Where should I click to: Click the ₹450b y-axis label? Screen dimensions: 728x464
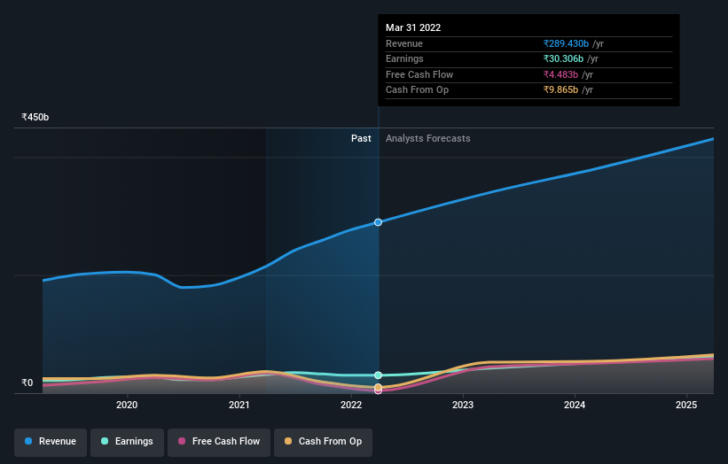[35, 117]
